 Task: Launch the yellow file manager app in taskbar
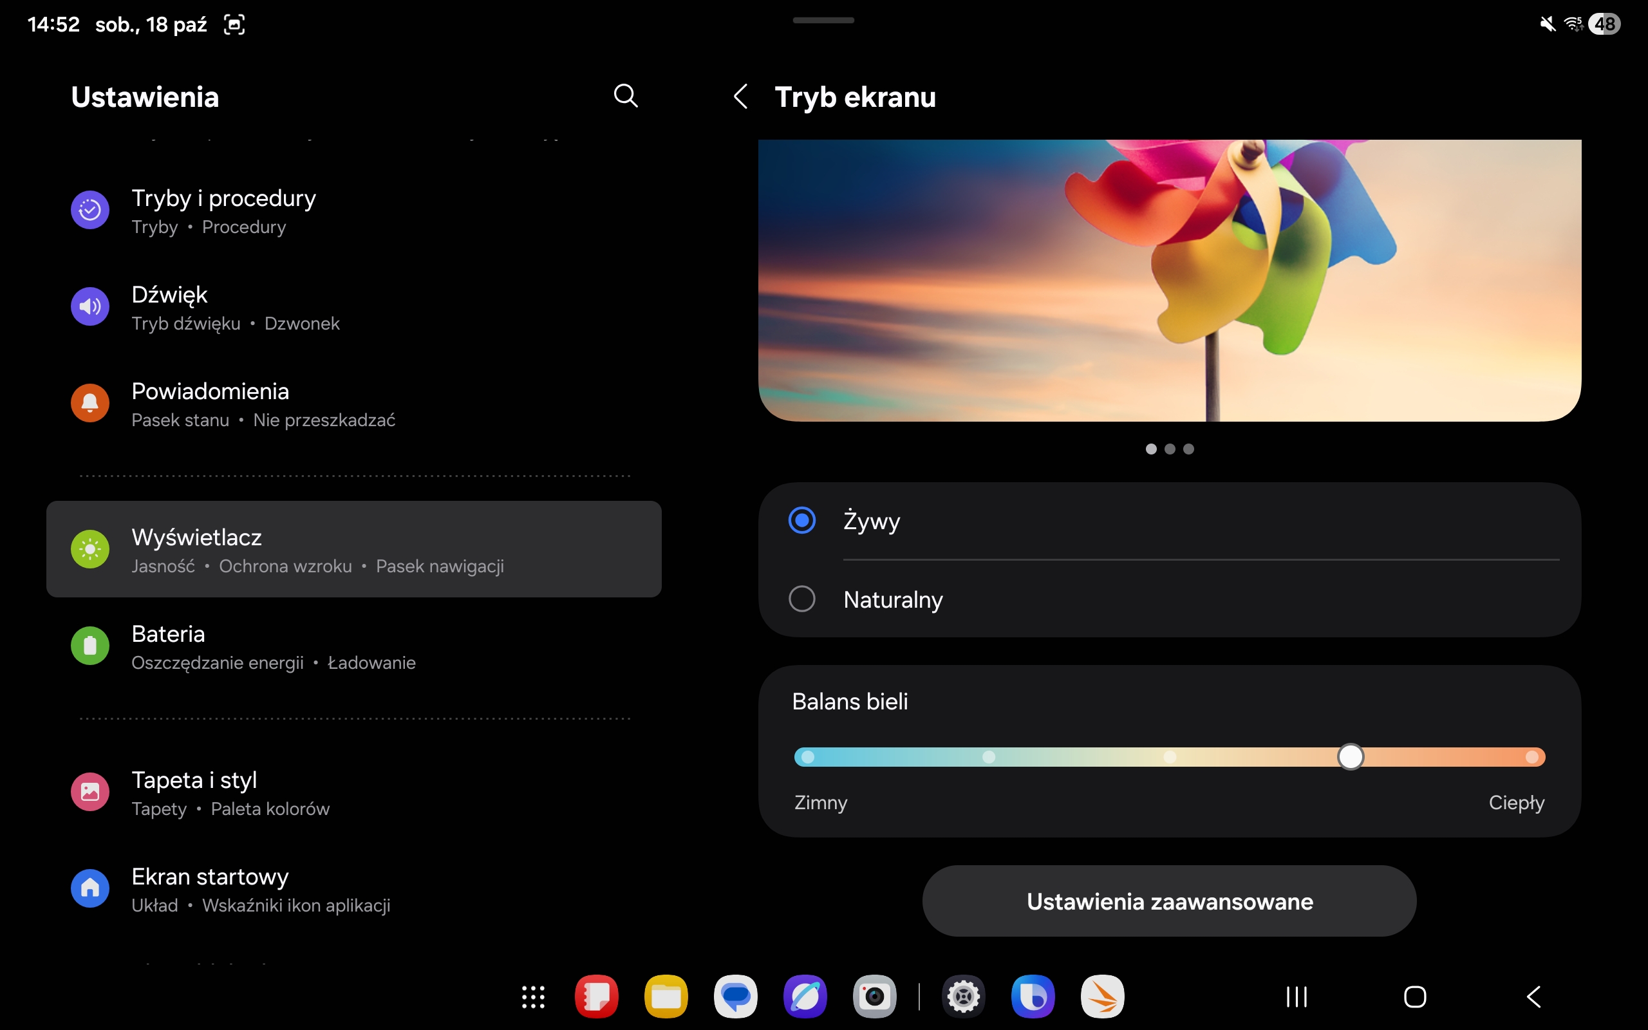click(666, 997)
